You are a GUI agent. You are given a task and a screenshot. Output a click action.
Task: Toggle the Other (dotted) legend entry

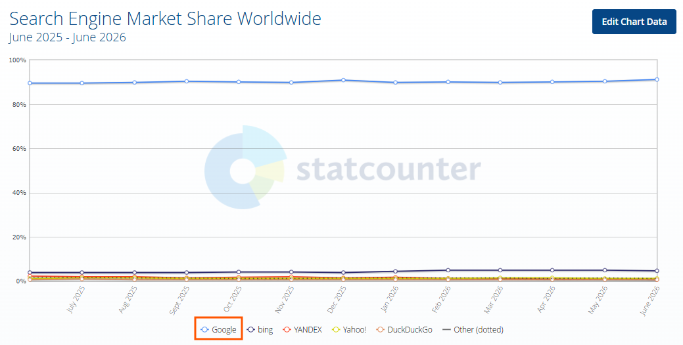(x=473, y=329)
